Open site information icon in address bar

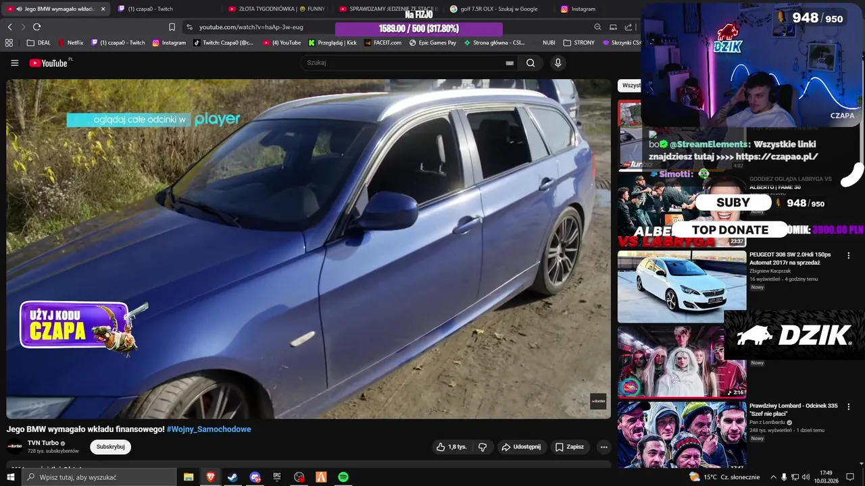(189, 27)
